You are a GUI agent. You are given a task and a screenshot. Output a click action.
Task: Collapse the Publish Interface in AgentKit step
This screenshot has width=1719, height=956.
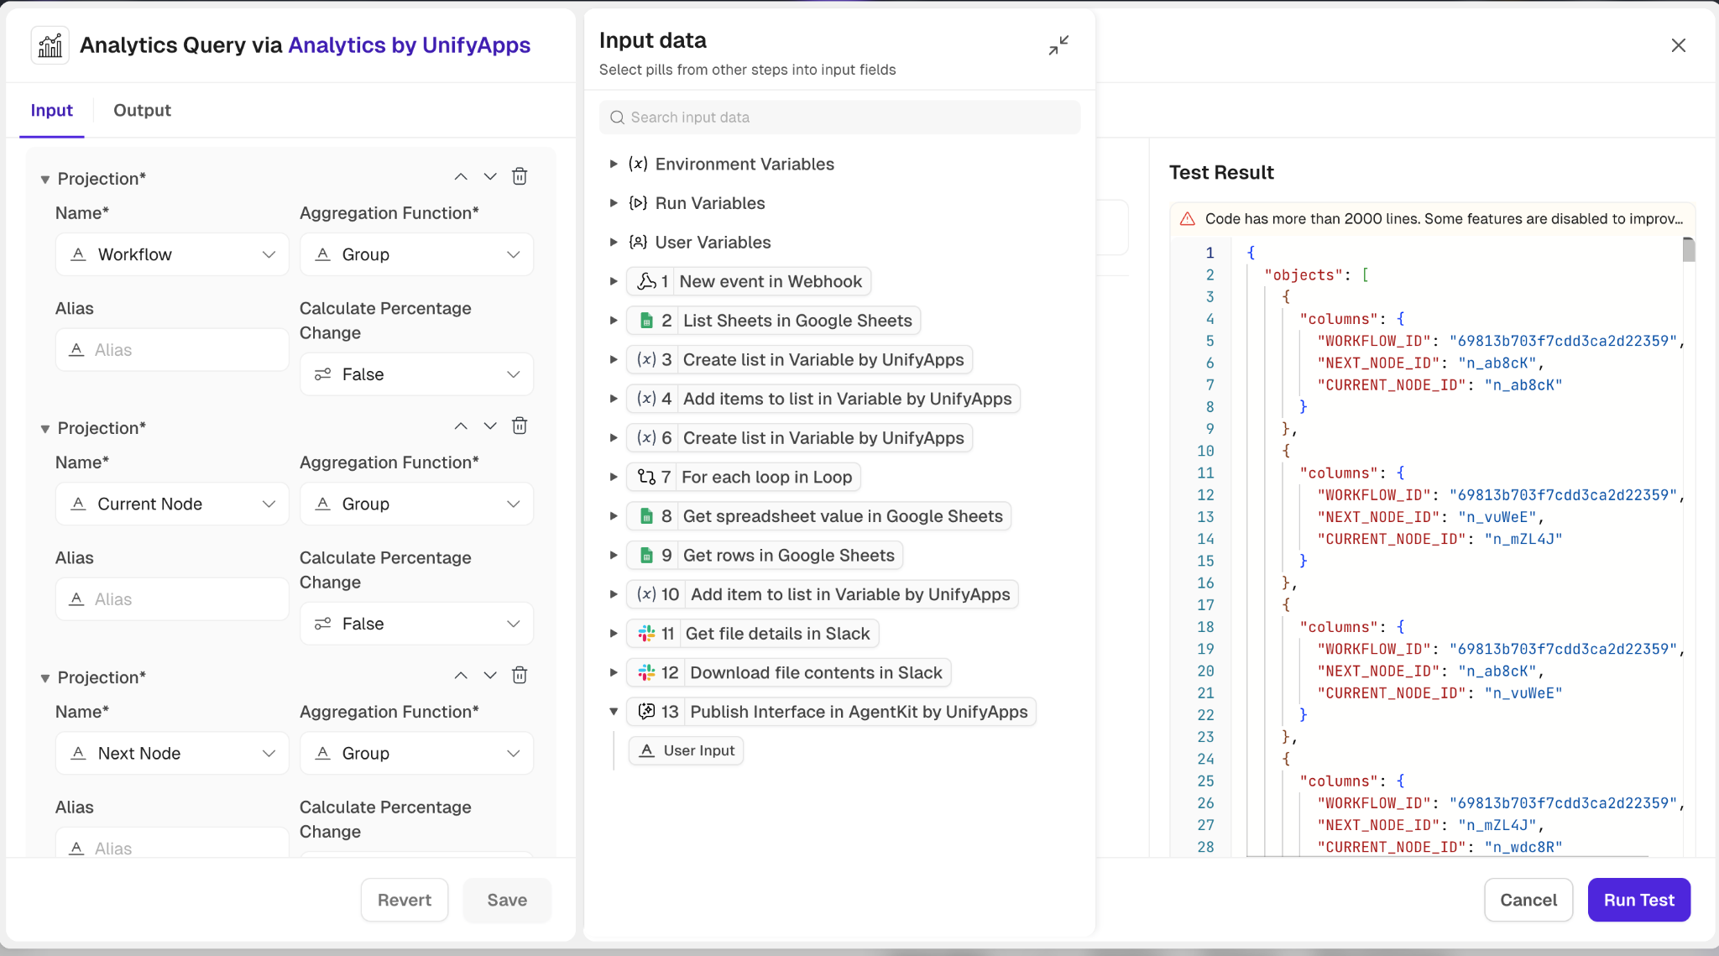point(614,712)
